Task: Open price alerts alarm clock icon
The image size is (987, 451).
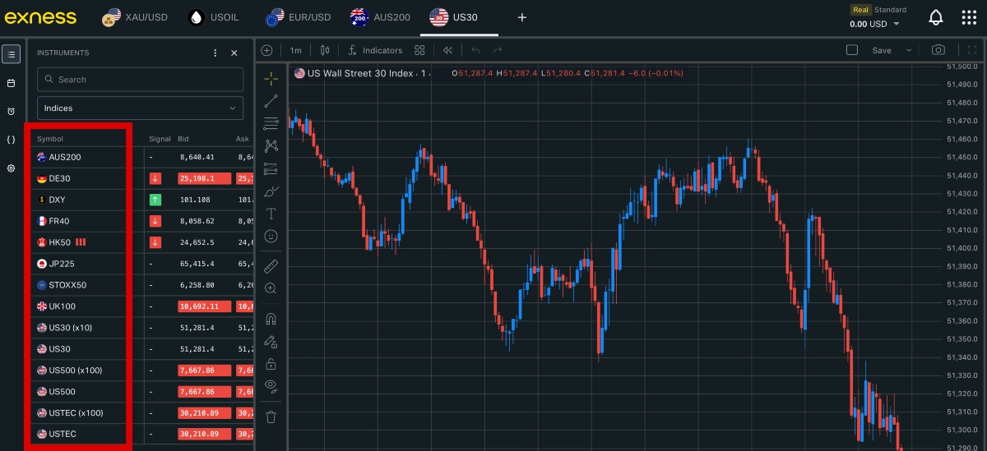Action: point(11,111)
